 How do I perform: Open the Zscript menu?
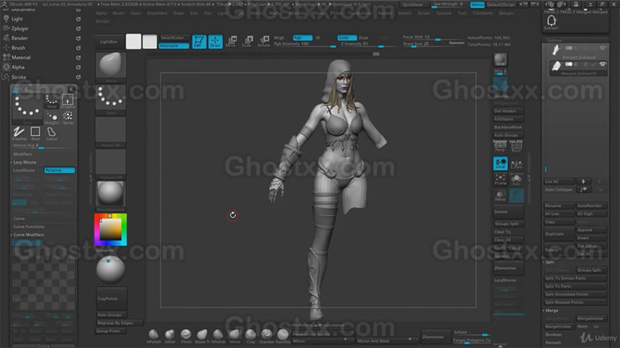[x=102, y=21]
